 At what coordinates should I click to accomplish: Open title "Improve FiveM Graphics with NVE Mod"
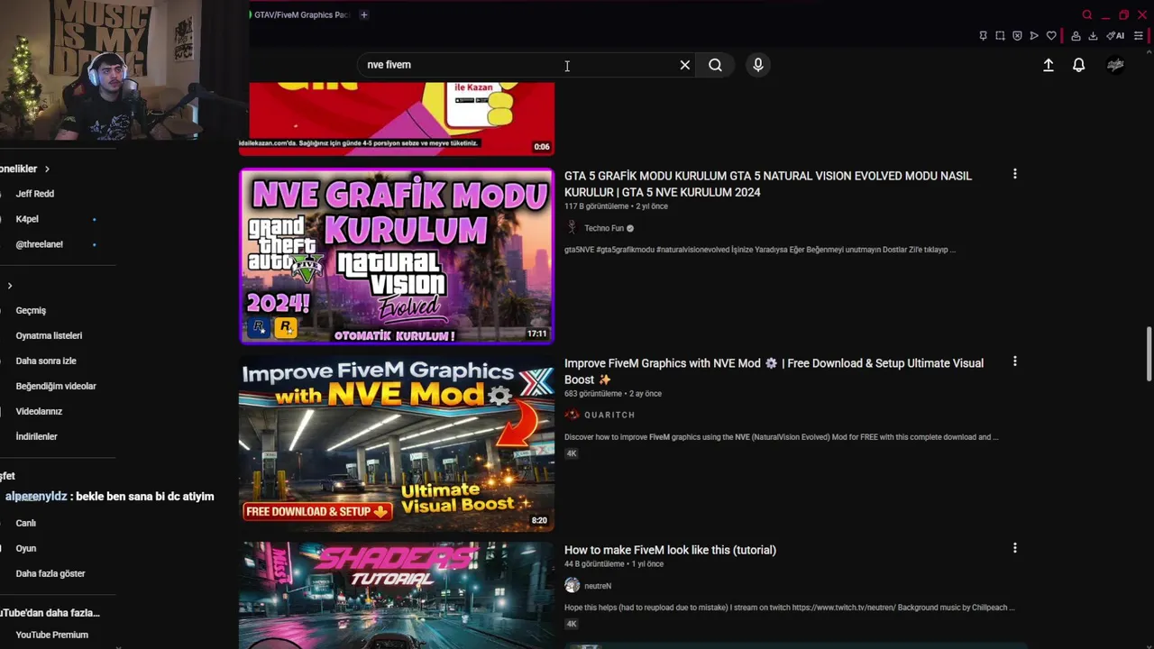pos(774,371)
